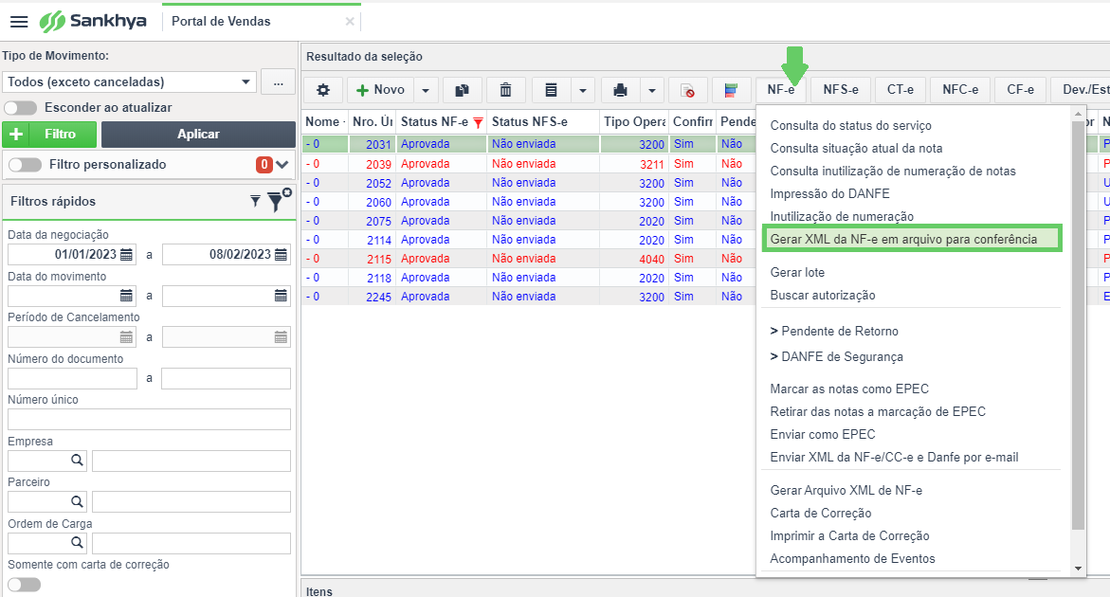Open the NFC-e menu
The height and width of the screenshot is (597, 1110).
(x=960, y=90)
